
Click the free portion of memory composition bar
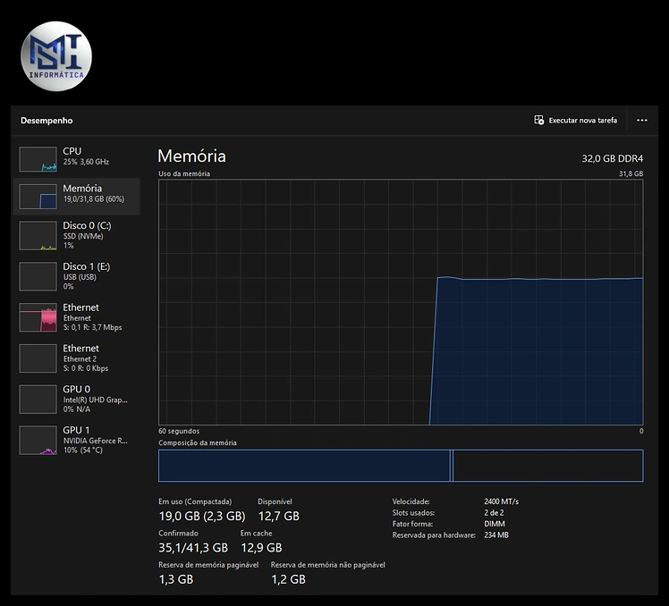(548, 466)
